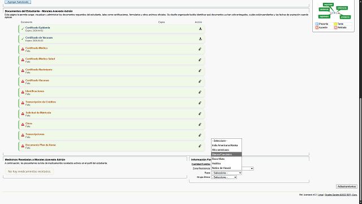This screenshot has height=204, width=362.
Task: Click the Retirado legend icon
Action: [335, 28]
